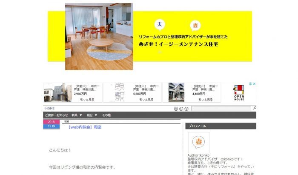298x175 pixels.
Task: Click the profile avatar 妻 image
Action: click(x=199, y=143)
